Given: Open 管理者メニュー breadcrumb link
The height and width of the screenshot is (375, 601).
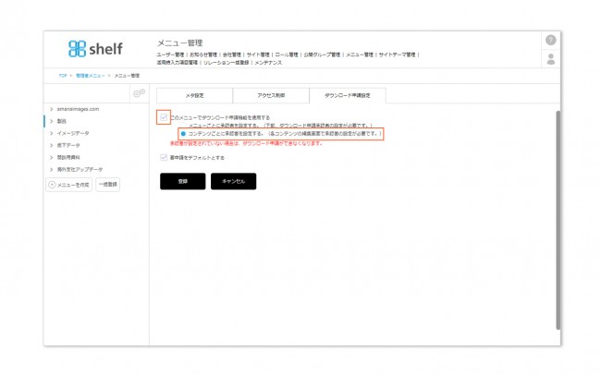Looking at the screenshot, I should (x=90, y=76).
